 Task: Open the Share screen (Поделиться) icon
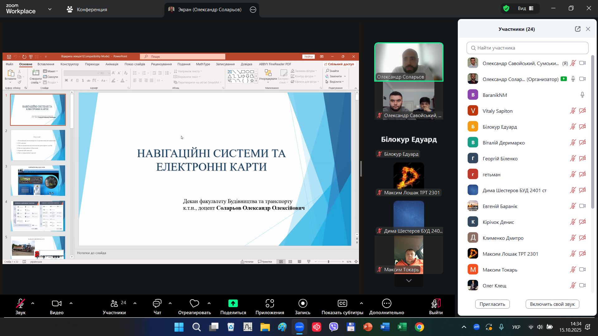click(x=233, y=304)
